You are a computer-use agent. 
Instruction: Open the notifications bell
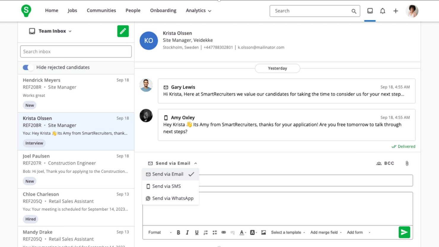pos(383,11)
